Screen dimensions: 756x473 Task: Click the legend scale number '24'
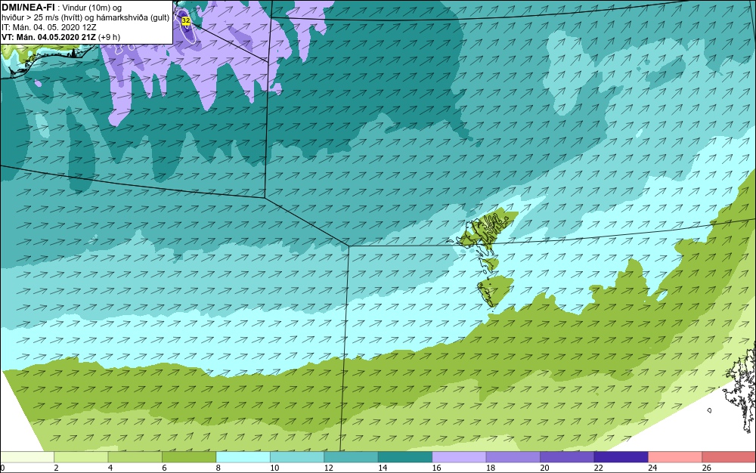652,468
